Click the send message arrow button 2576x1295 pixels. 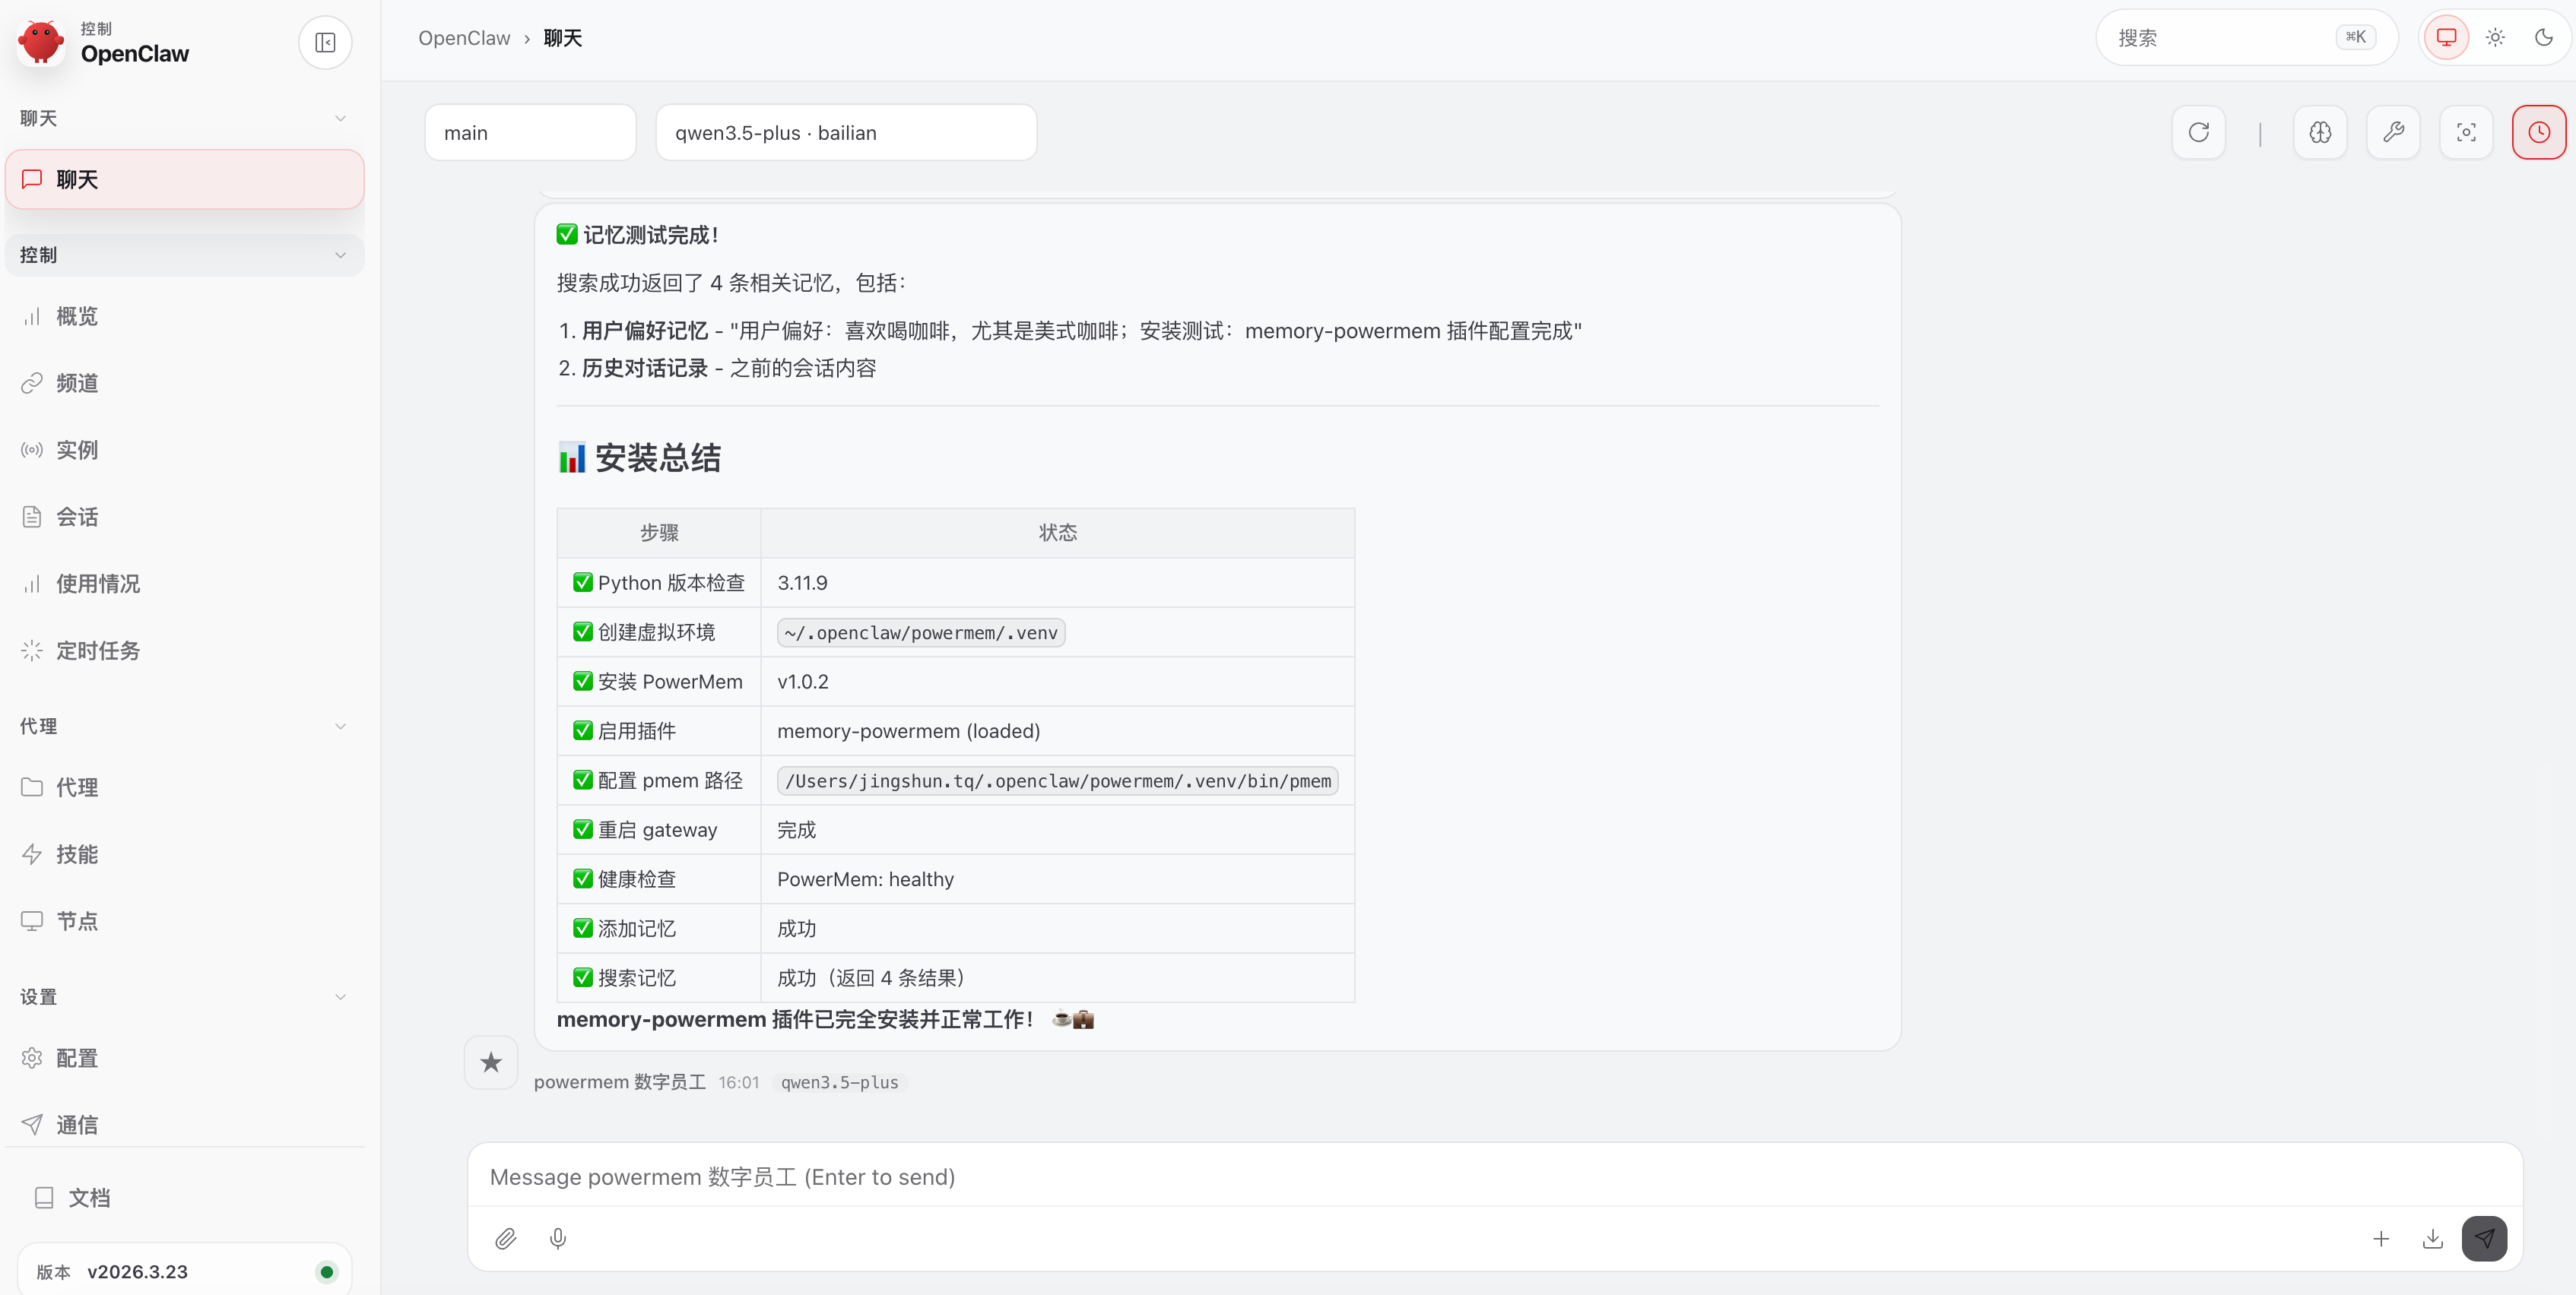(2484, 1239)
